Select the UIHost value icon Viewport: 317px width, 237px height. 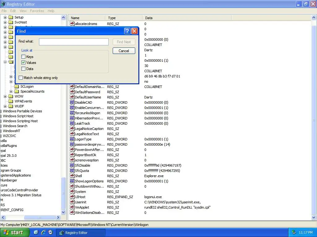72,197
